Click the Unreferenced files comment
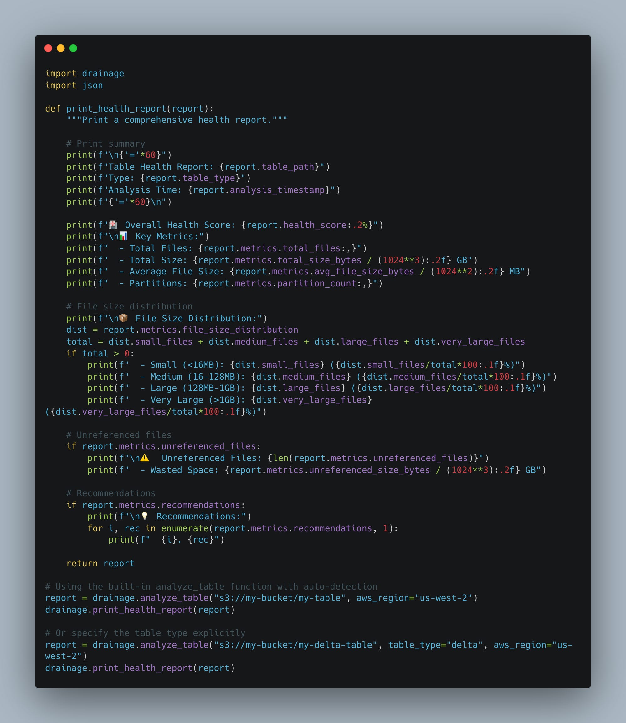The height and width of the screenshot is (723, 626). 119,434
